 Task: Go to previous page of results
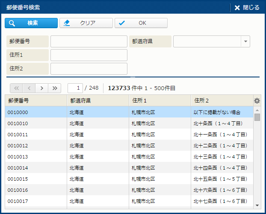[x=29, y=88]
